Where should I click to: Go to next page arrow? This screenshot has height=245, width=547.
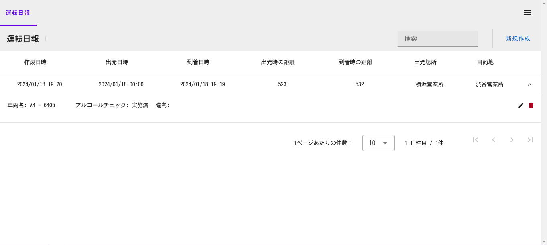[512, 140]
